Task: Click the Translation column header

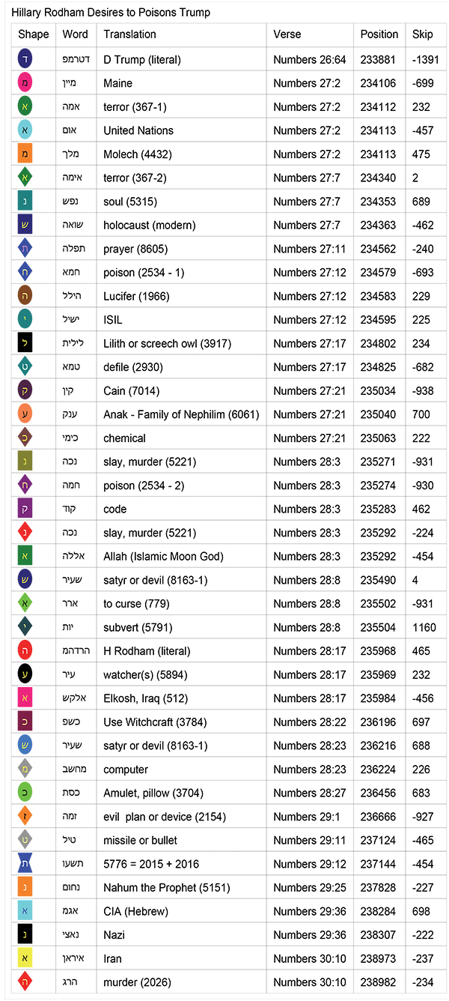Action: pos(130,34)
